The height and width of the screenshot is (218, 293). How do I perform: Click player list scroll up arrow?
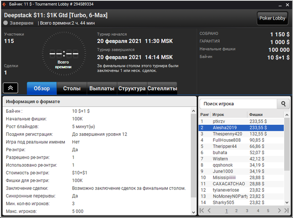[287, 115]
